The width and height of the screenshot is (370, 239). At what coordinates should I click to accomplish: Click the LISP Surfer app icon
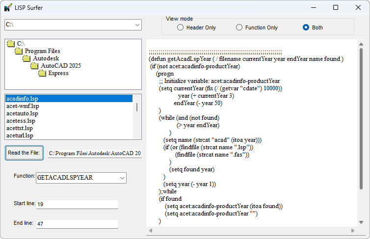click(x=8, y=7)
